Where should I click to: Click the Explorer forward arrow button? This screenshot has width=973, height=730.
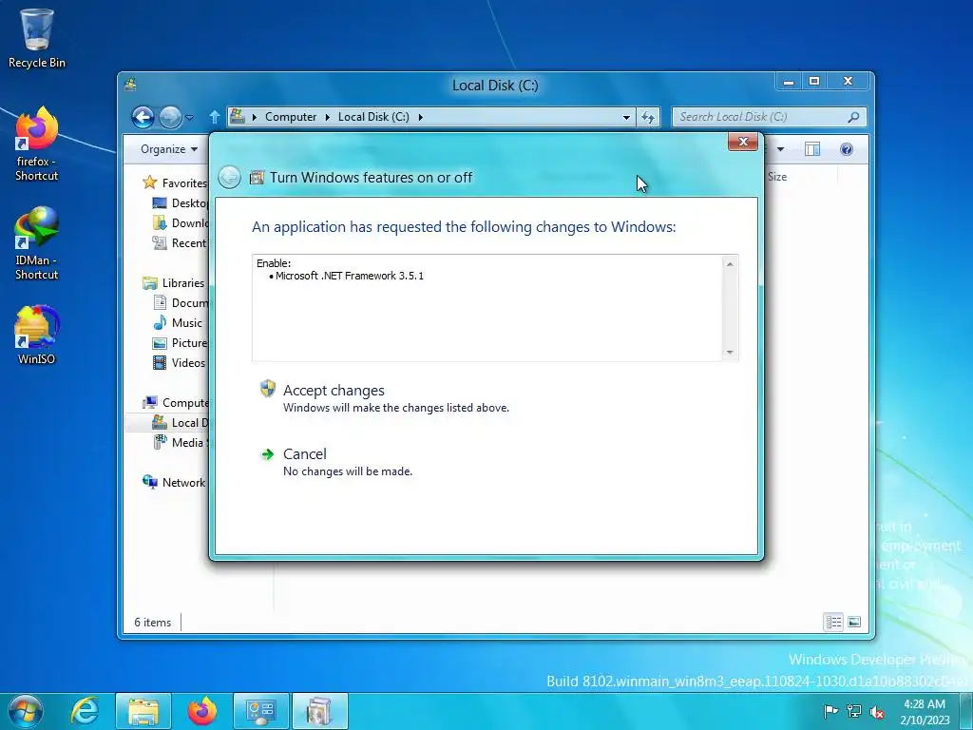(170, 117)
